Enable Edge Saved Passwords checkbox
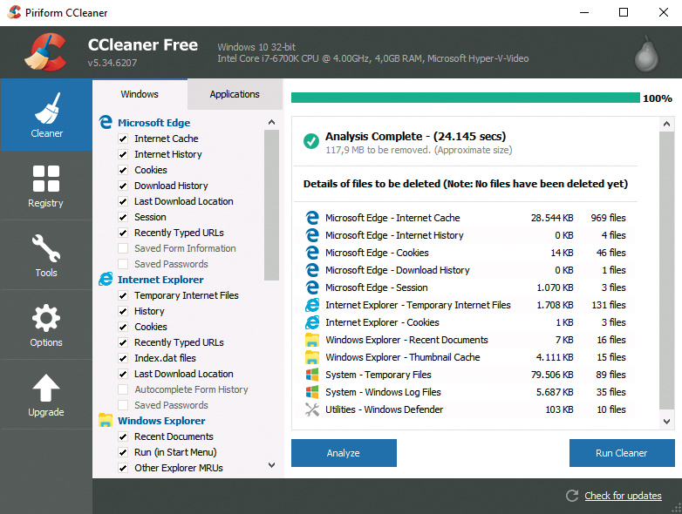Screen dimensions: 682x514 123,264
